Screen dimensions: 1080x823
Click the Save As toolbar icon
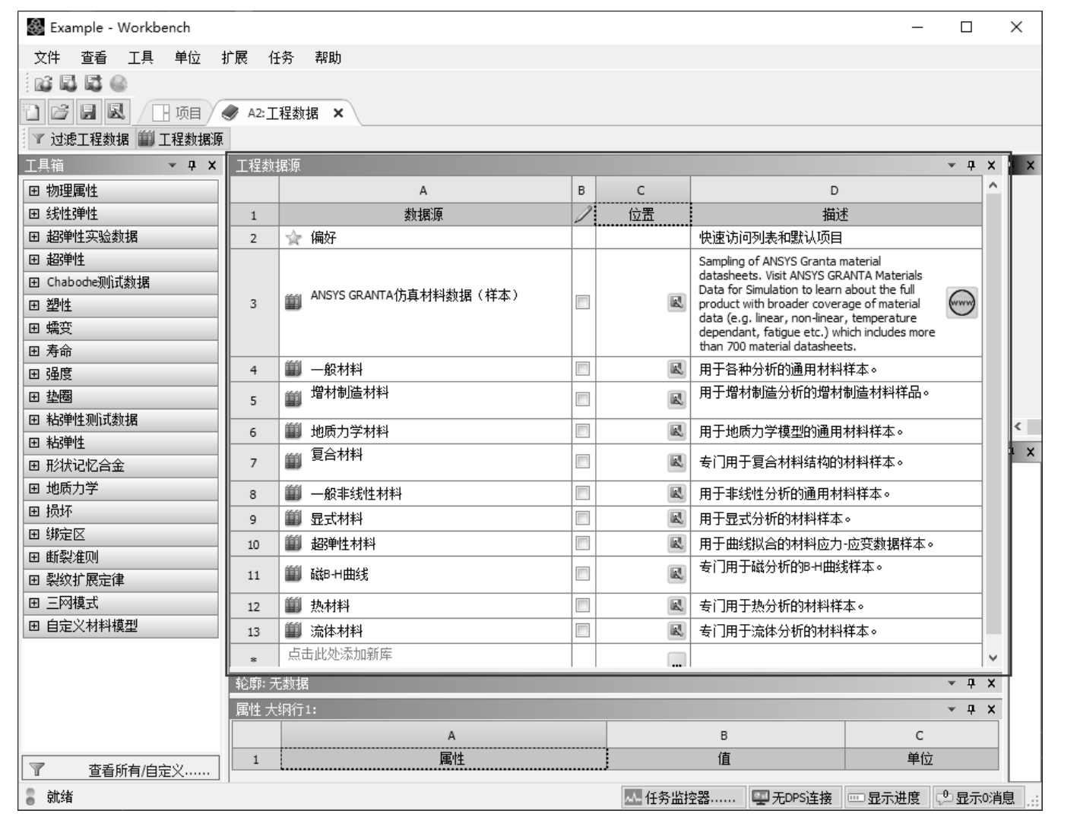116,112
